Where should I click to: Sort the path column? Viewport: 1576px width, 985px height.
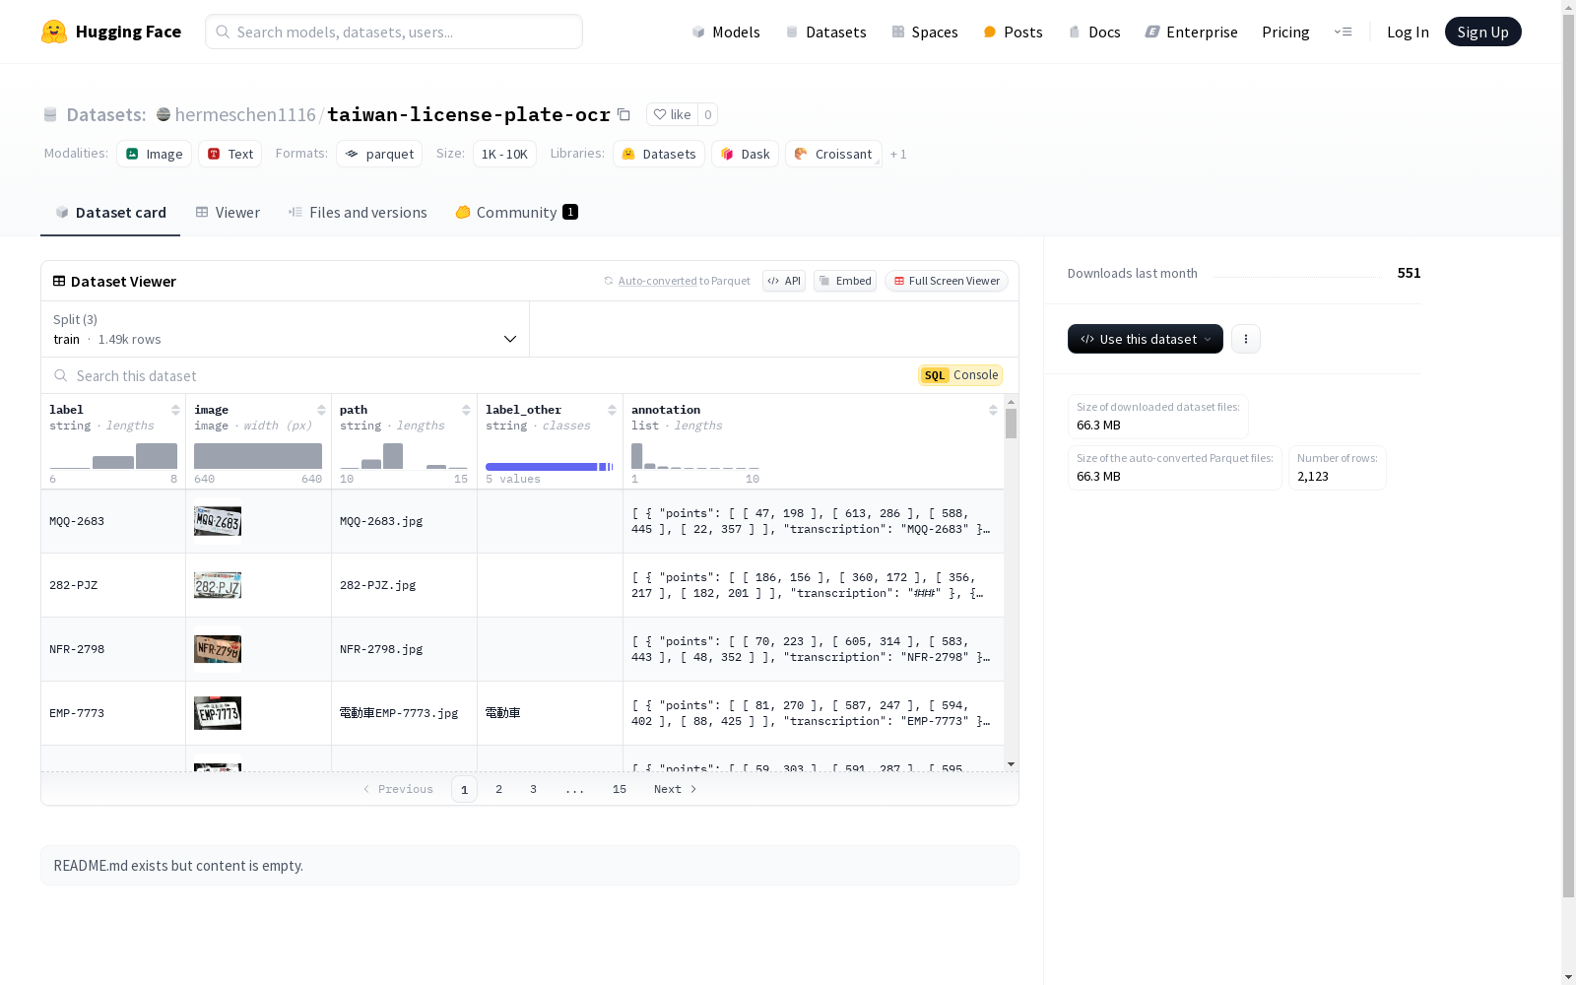[466, 410]
